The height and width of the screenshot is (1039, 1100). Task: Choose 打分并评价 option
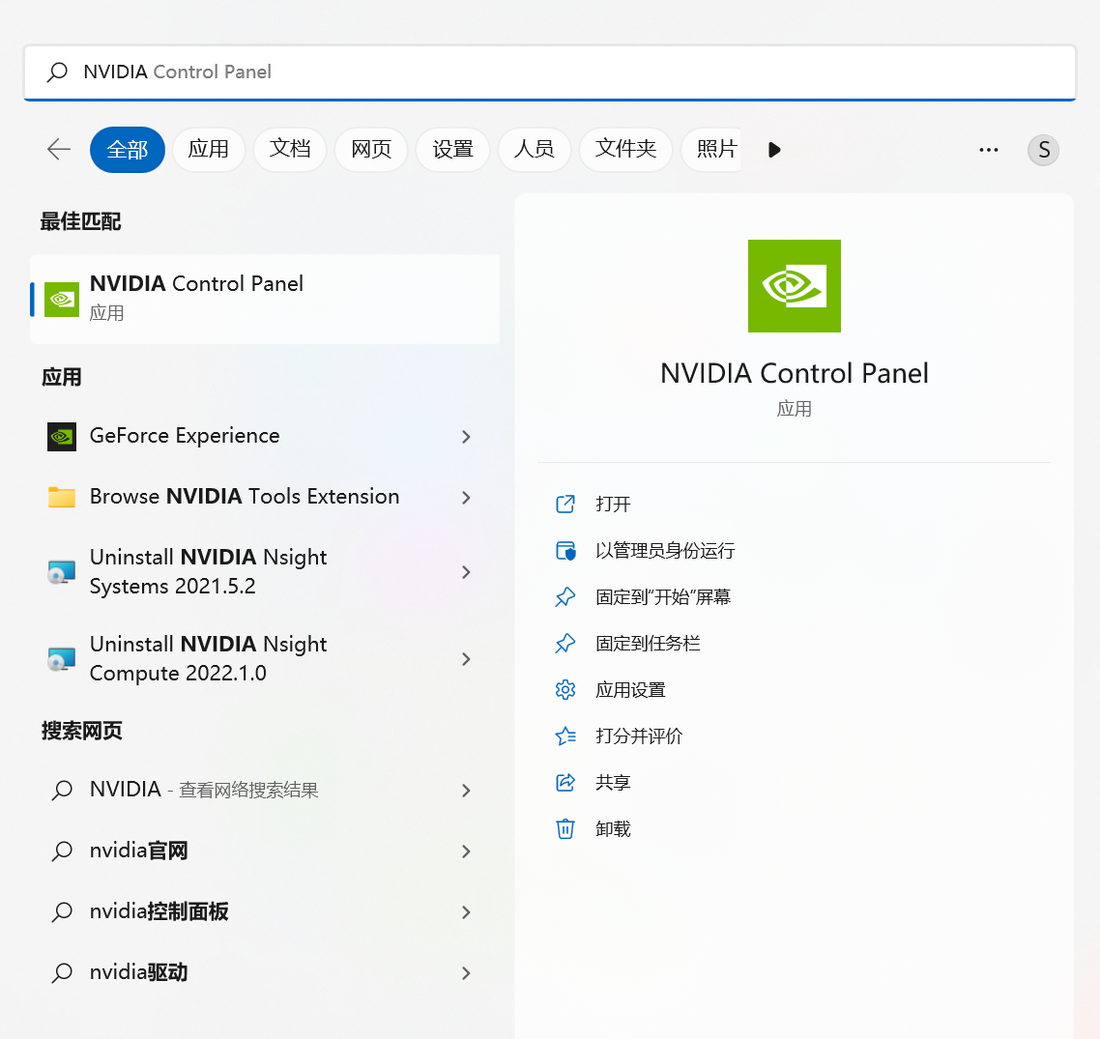638,736
